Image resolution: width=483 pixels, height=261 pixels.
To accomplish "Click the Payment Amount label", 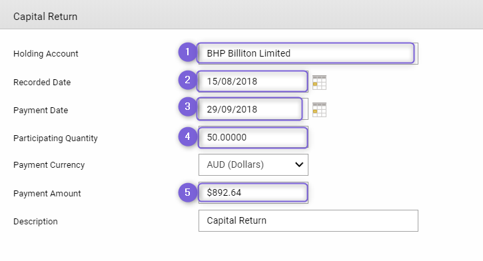I will [x=47, y=193].
